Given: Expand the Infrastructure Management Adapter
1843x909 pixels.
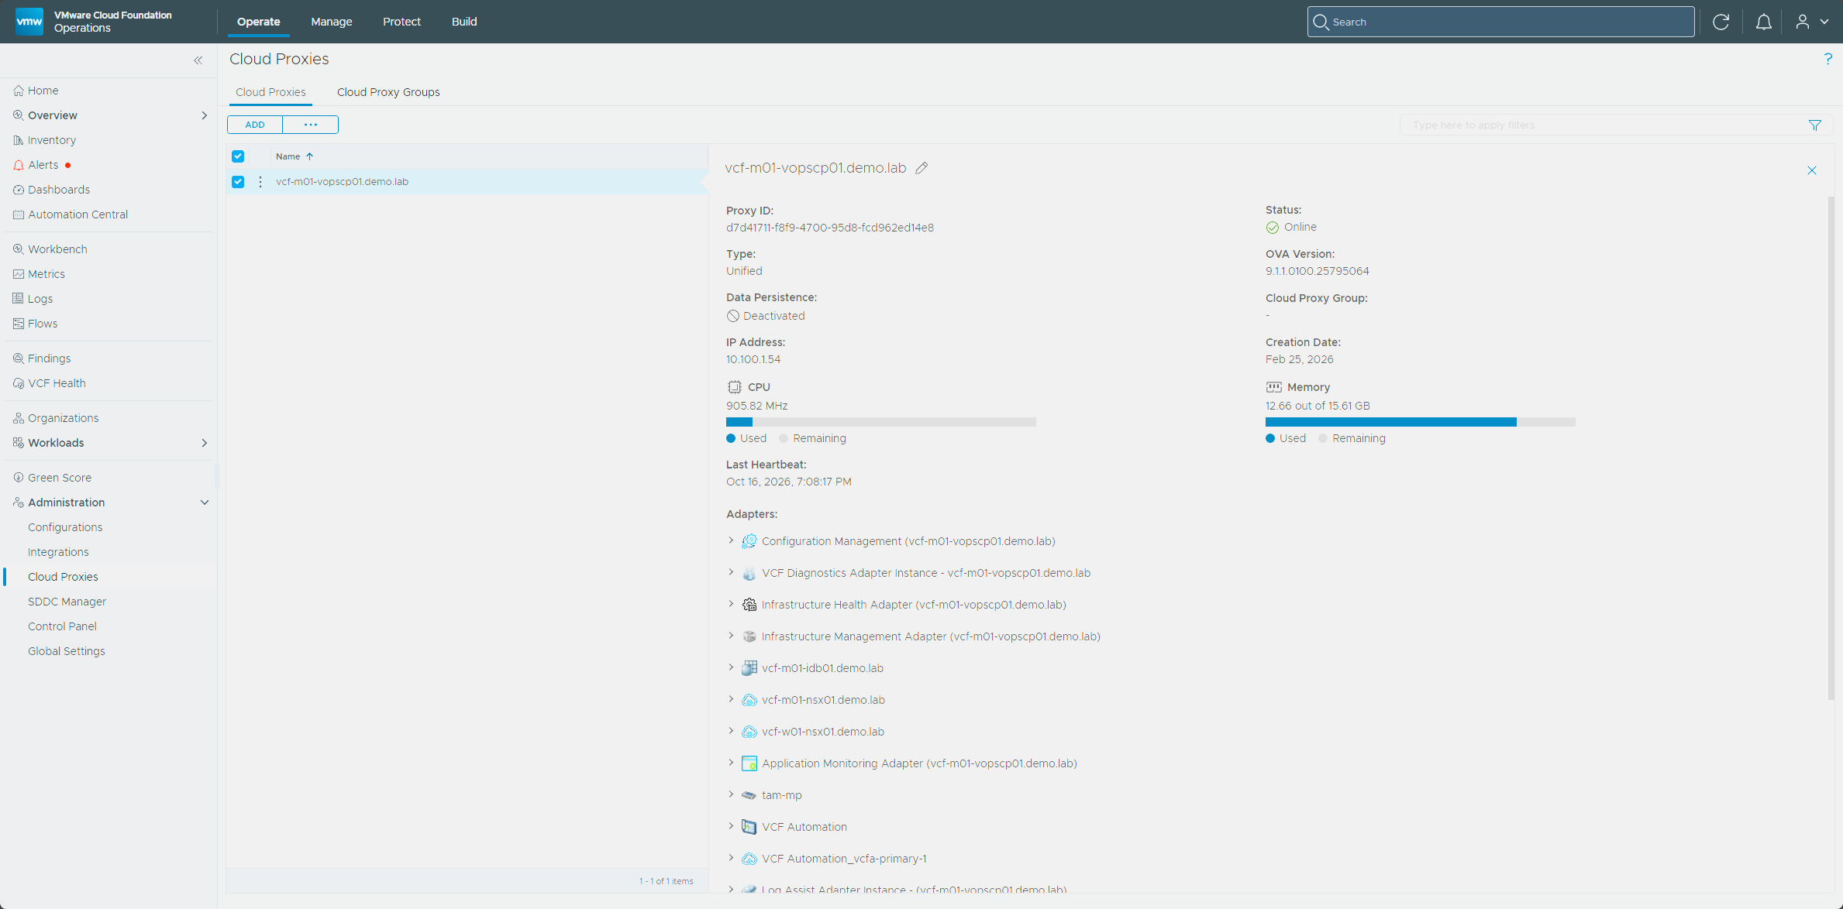Looking at the screenshot, I should pos(731,636).
